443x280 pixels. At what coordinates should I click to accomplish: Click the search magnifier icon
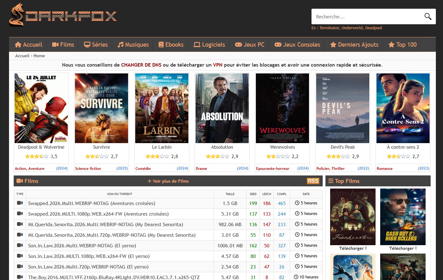click(428, 16)
